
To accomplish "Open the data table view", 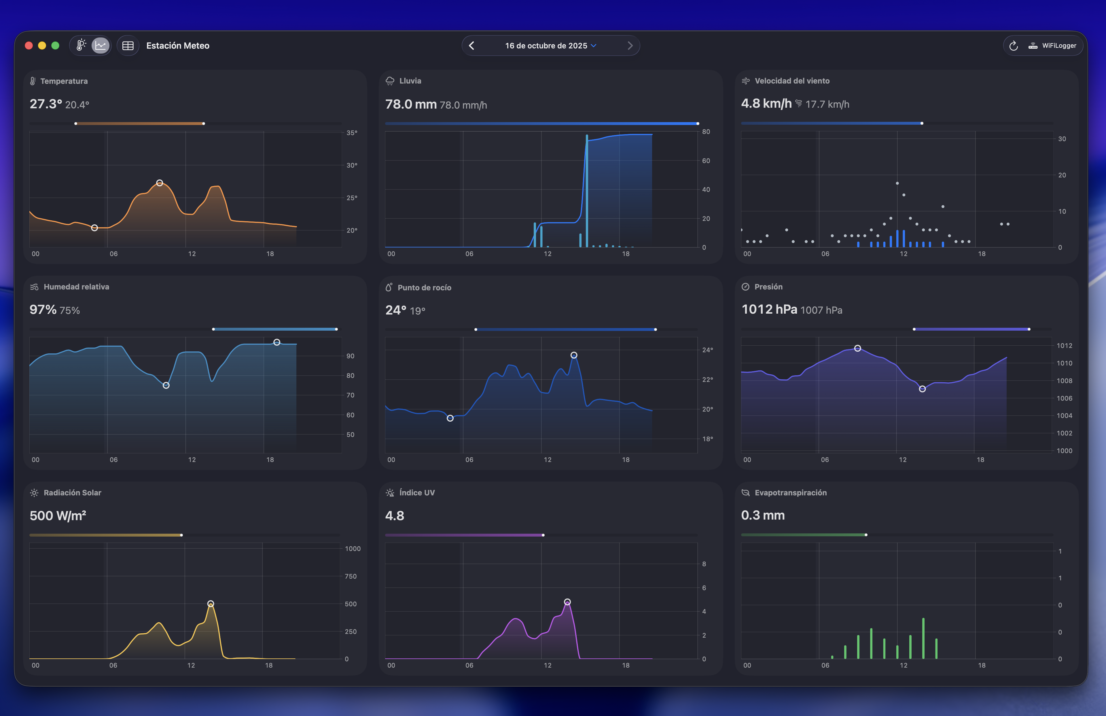I will (128, 46).
